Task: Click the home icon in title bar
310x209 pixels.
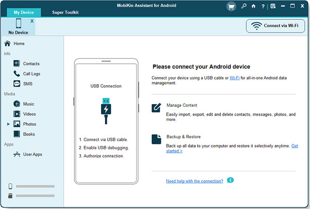Action: point(253,6)
